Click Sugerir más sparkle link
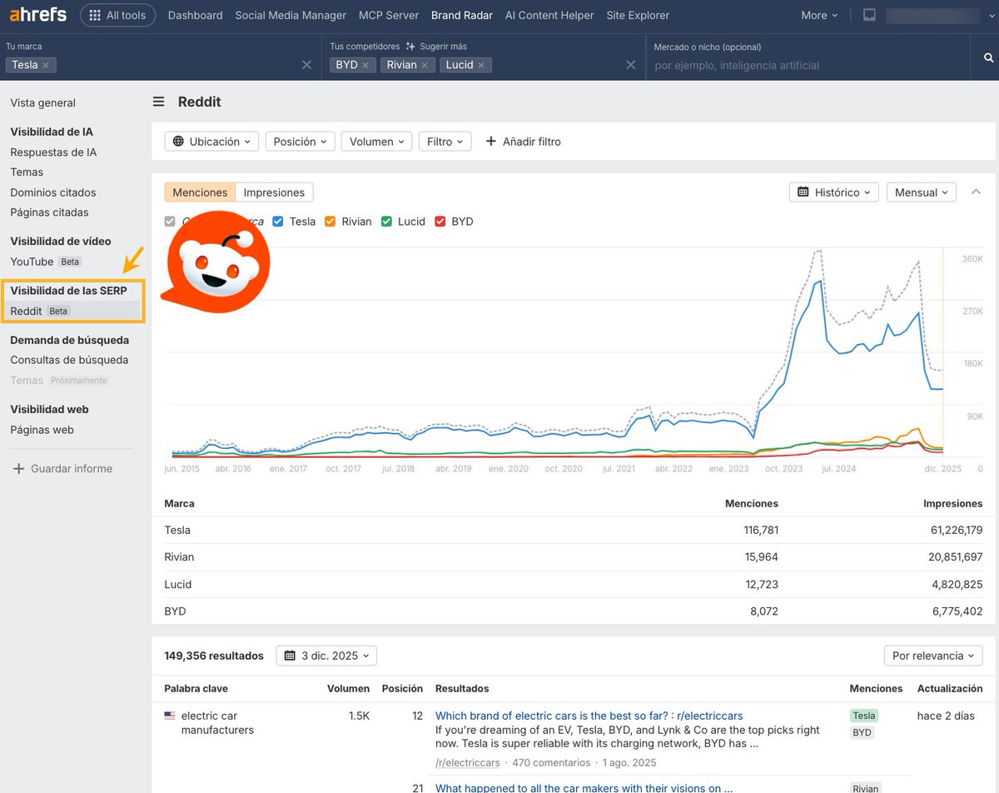Viewport: 999px width, 793px height. [437, 47]
